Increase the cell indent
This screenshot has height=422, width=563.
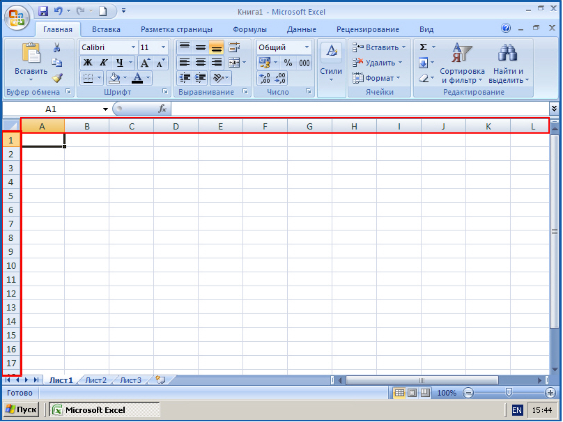[201, 78]
